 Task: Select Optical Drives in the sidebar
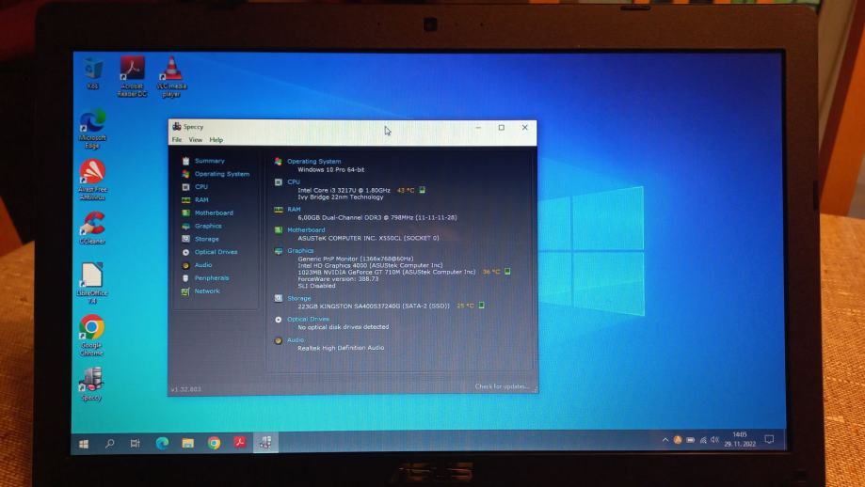coord(216,252)
